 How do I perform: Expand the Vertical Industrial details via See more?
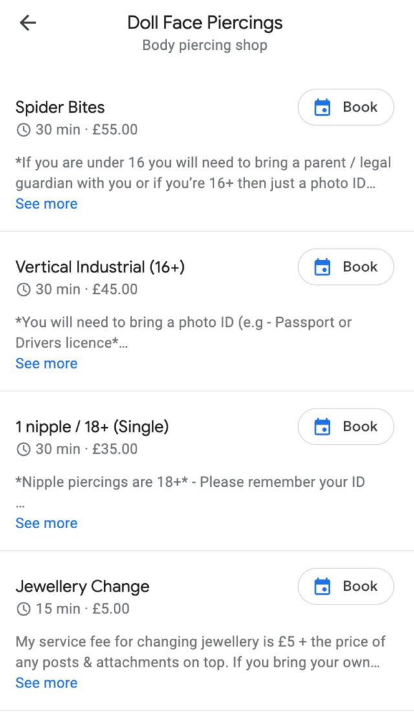pyautogui.click(x=46, y=363)
